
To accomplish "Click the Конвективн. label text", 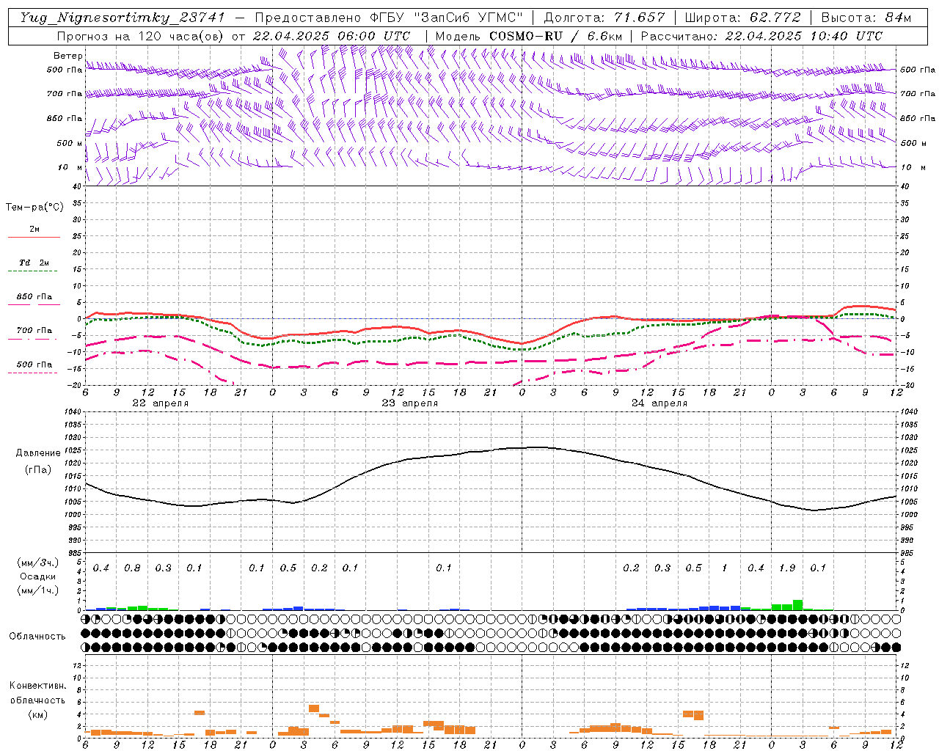I will click(x=37, y=686).
